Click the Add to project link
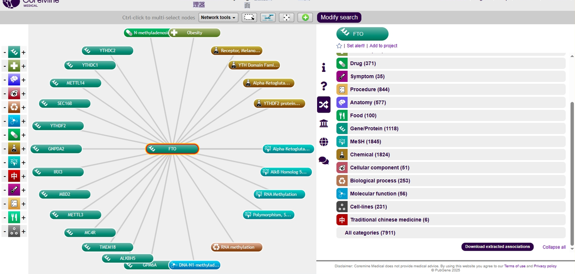 click(383, 46)
